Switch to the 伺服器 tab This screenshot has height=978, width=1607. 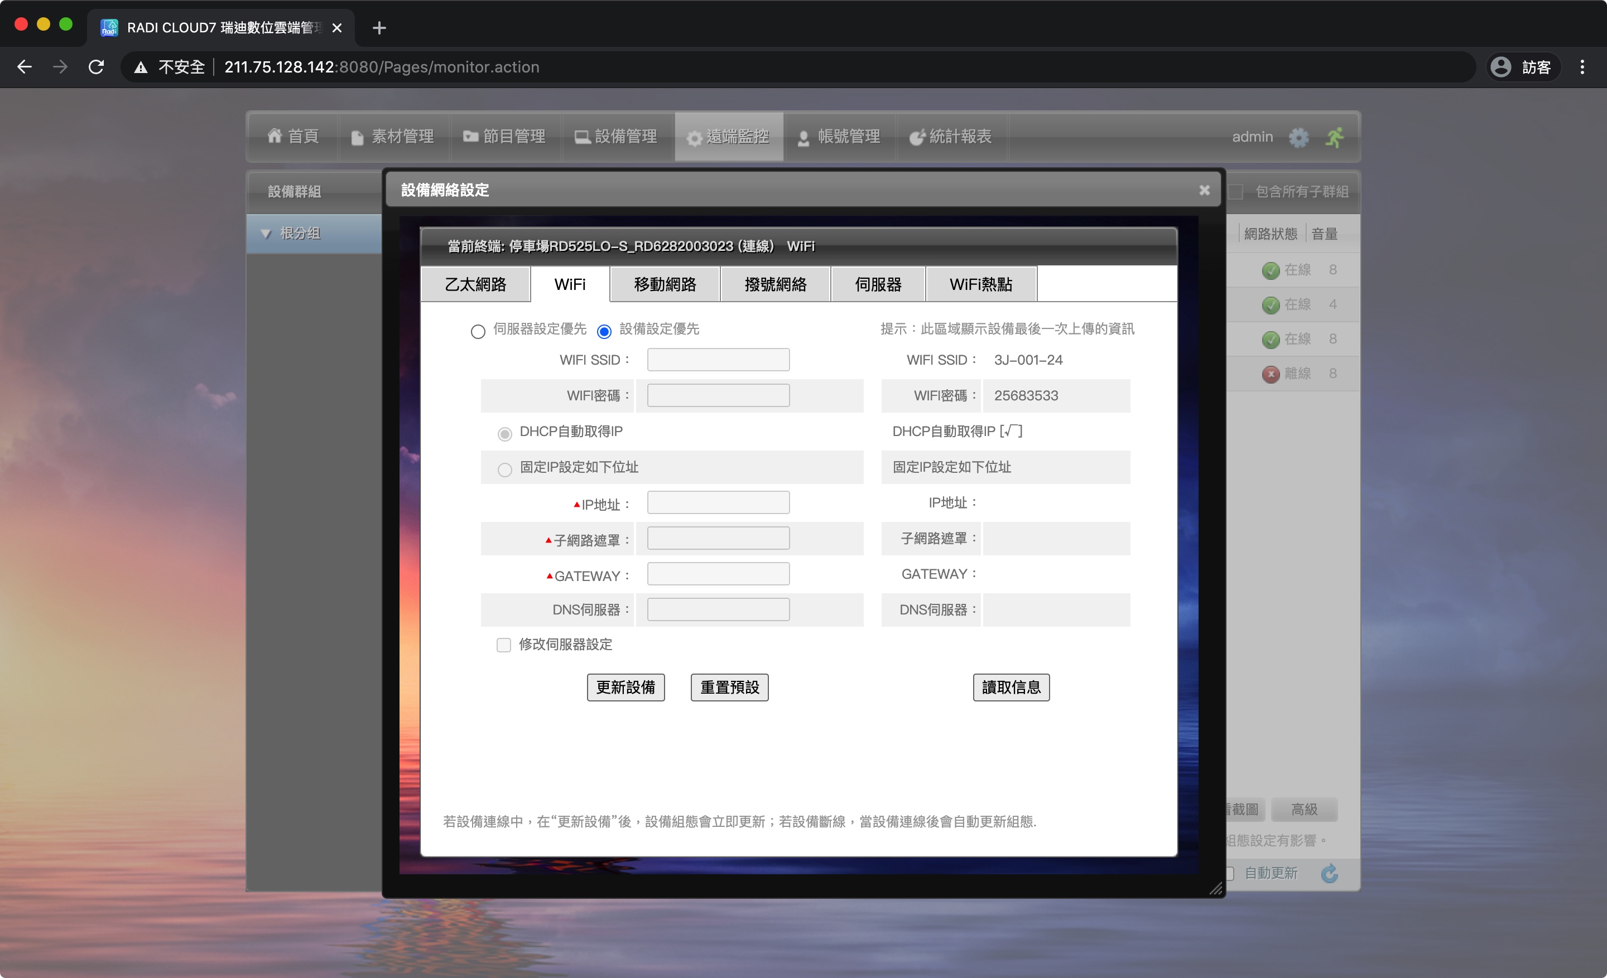click(x=878, y=284)
